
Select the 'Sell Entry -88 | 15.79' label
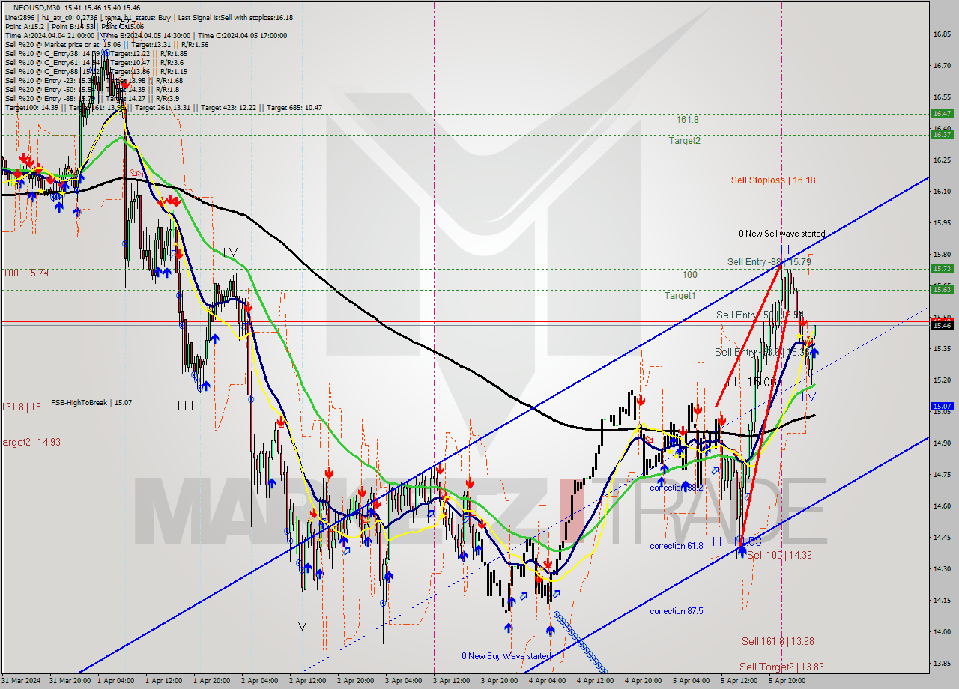pos(769,262)
